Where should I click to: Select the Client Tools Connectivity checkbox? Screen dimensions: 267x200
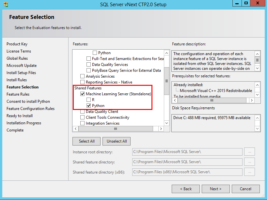pos(82,117)
